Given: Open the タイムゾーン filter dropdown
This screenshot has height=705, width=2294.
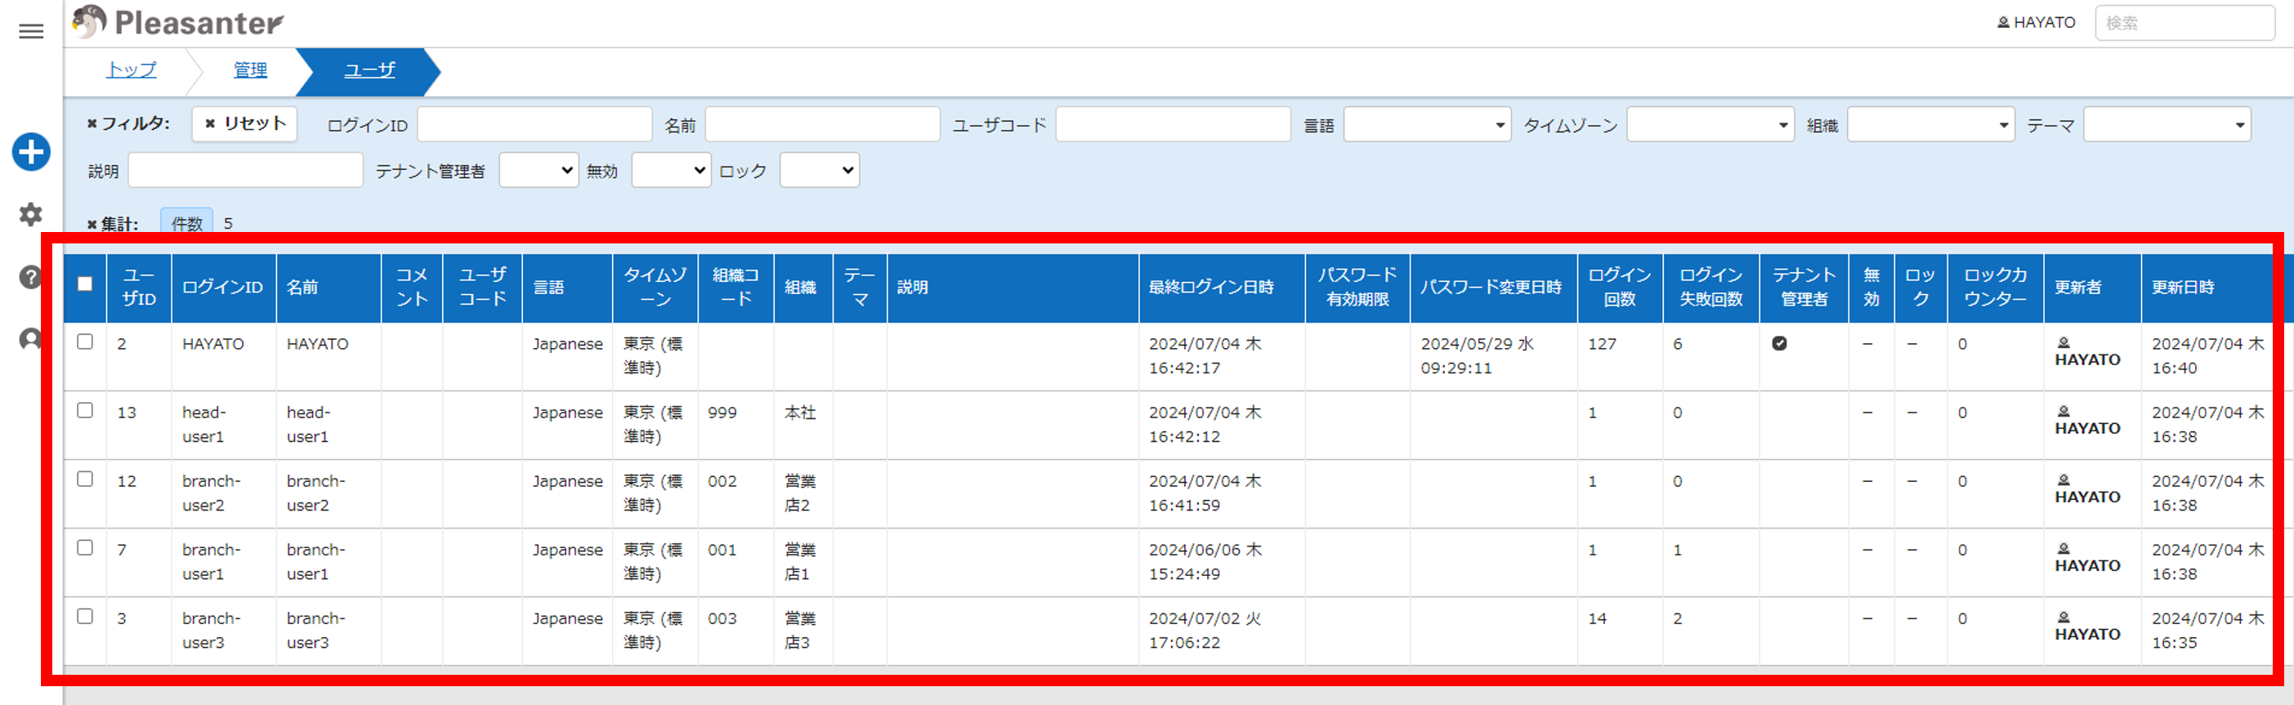Looking at the screenshot, I should coord(1710,125).
